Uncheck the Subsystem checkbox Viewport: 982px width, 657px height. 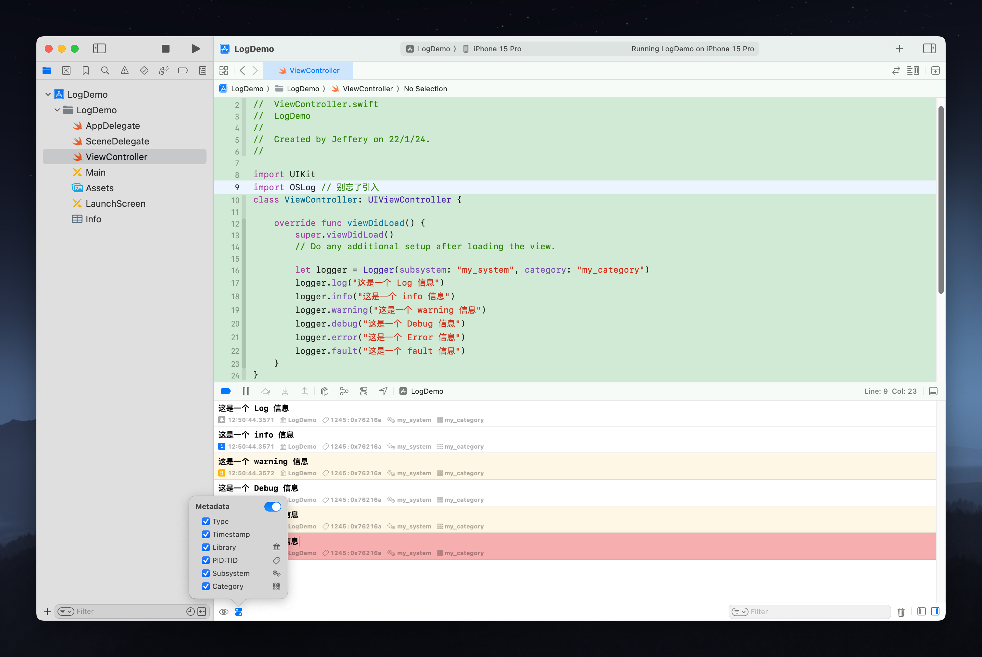205,573
